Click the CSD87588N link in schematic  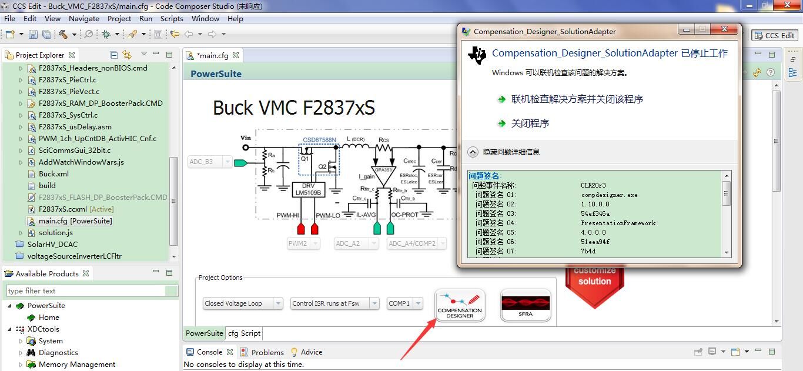(x=319, y=140)
